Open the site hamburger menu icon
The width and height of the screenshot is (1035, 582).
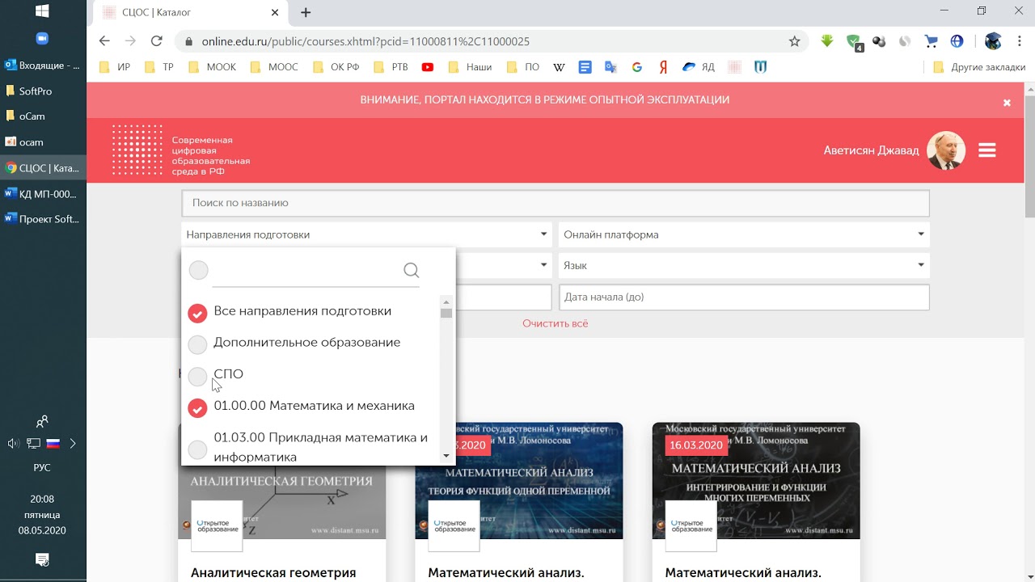986,150
